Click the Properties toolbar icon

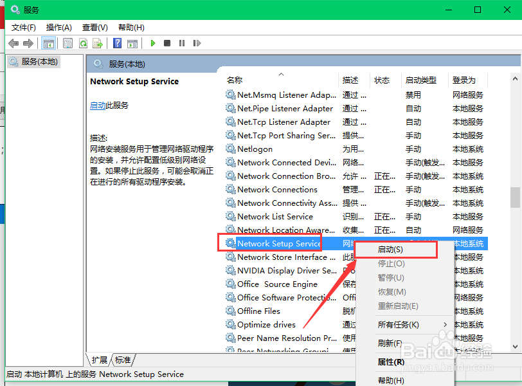[68, 43]
